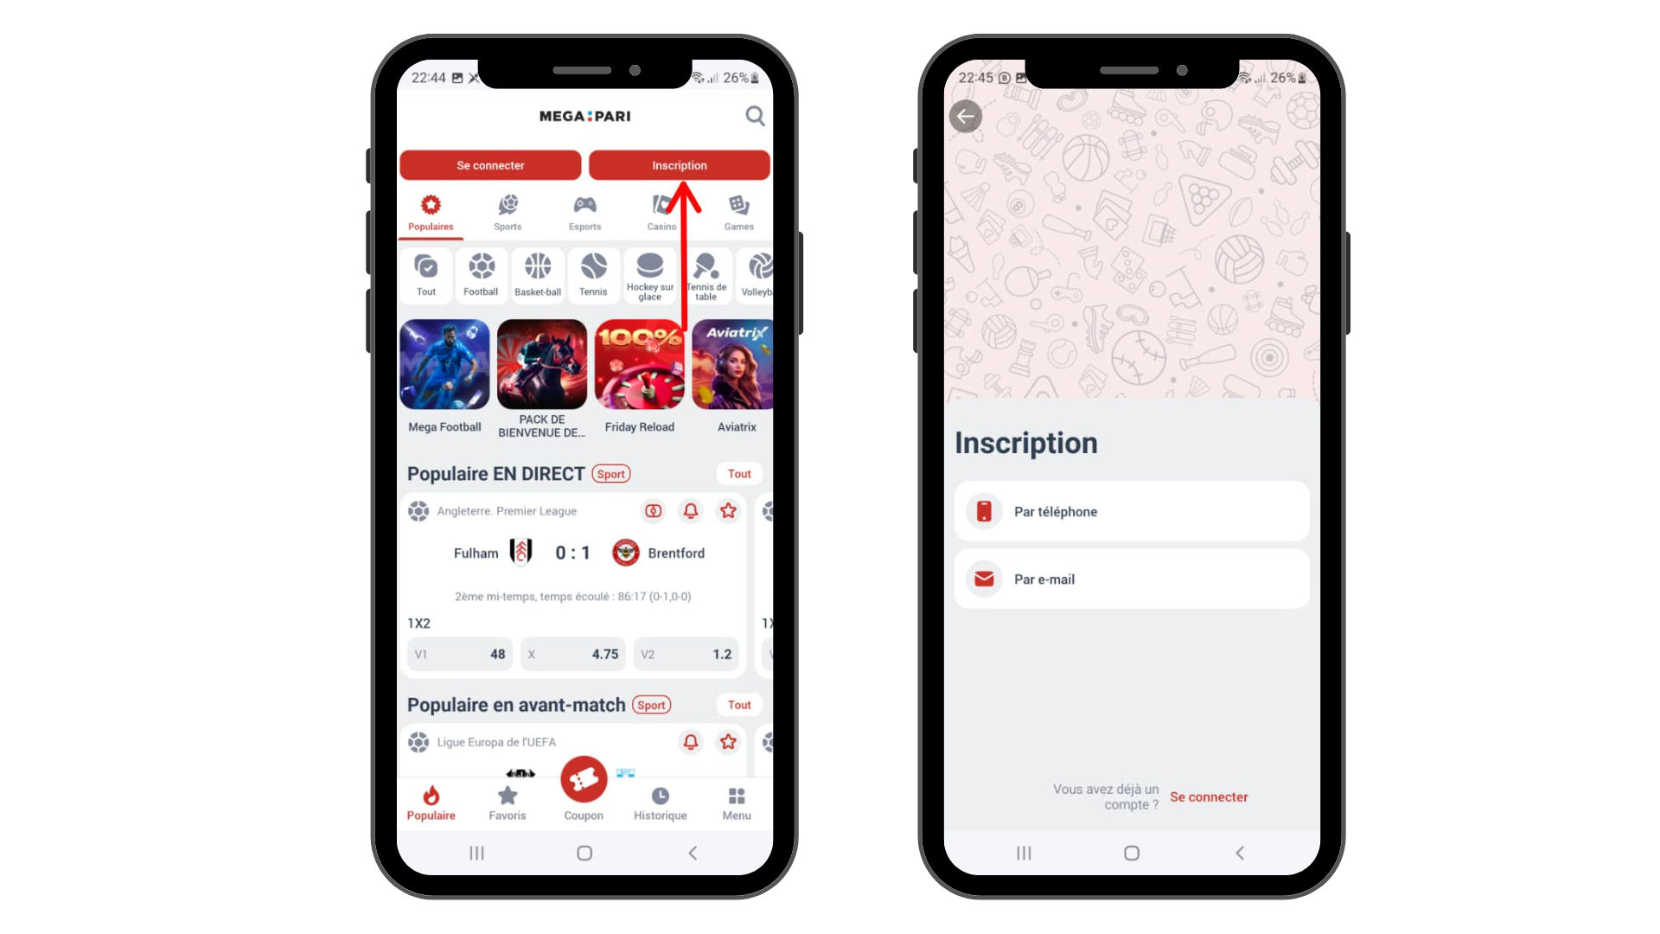Tap the search magnifier icon
The image size is (1660, 934).
(754, 115)
